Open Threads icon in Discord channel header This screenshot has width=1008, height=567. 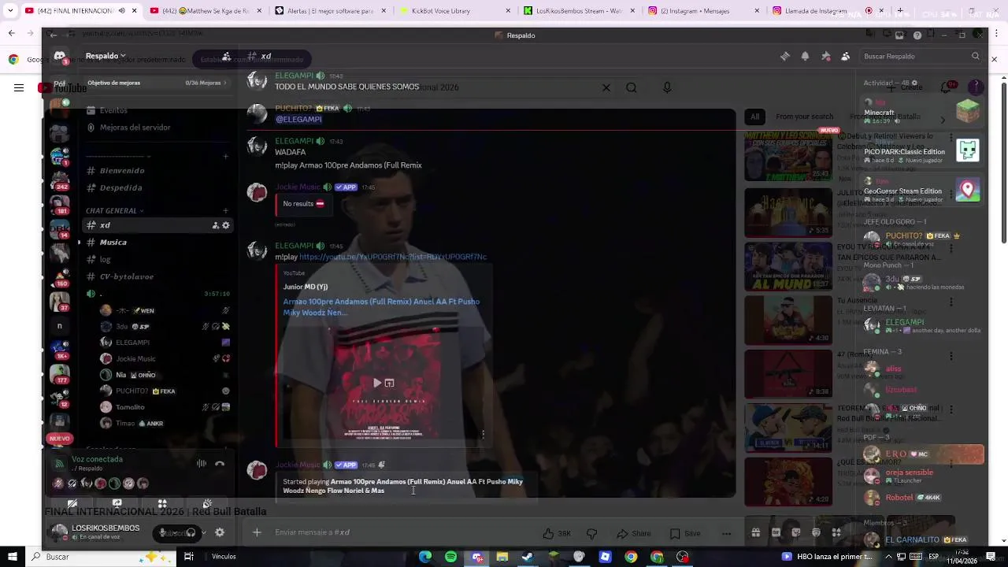(784, 56)
